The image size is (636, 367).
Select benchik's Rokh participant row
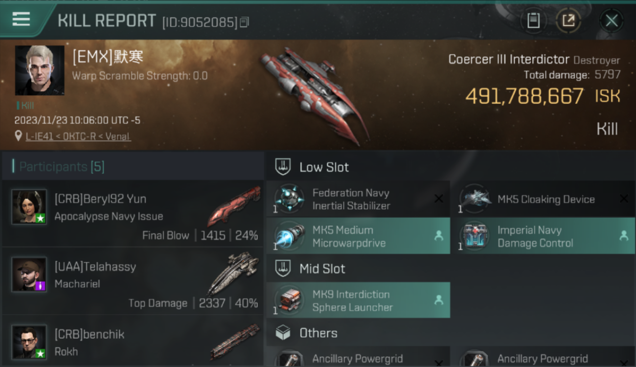(133, 342)
